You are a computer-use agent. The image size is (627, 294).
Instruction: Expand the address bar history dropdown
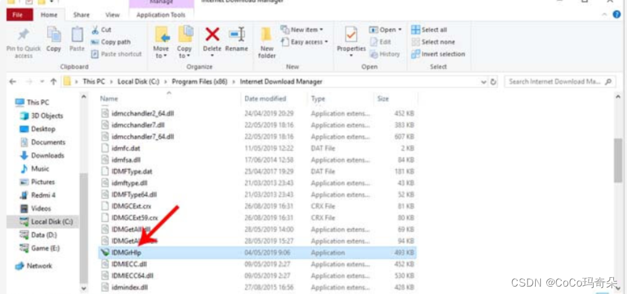coord(484,82)
